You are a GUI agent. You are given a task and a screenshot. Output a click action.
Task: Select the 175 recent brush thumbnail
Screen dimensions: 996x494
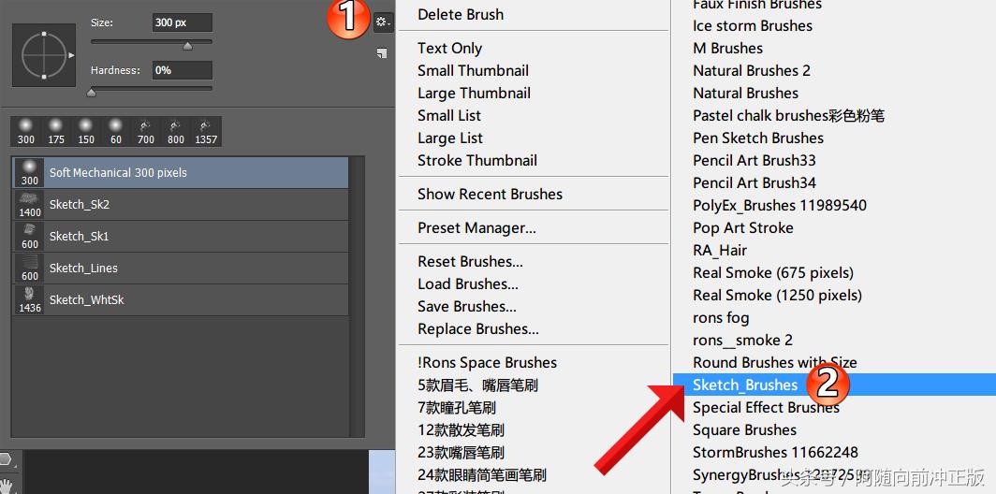56,131
